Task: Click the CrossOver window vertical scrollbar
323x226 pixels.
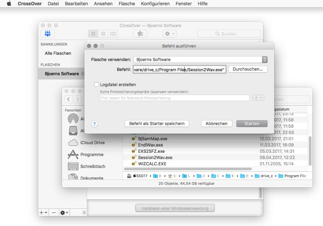Action: point(261,193)
